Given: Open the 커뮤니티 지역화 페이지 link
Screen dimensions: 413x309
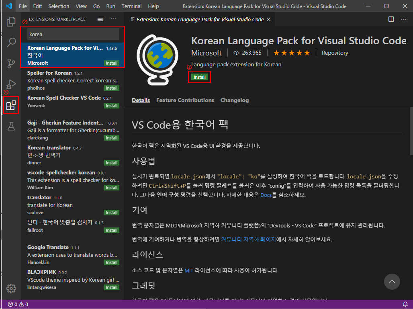Looking at the screenshot, I should click(x=248, y=239).
